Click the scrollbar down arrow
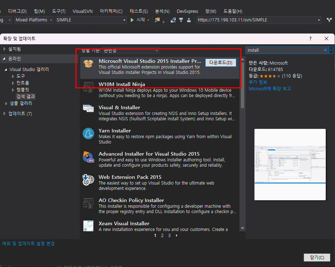Screen dimensions: 335x267 (x=242, y=228)
